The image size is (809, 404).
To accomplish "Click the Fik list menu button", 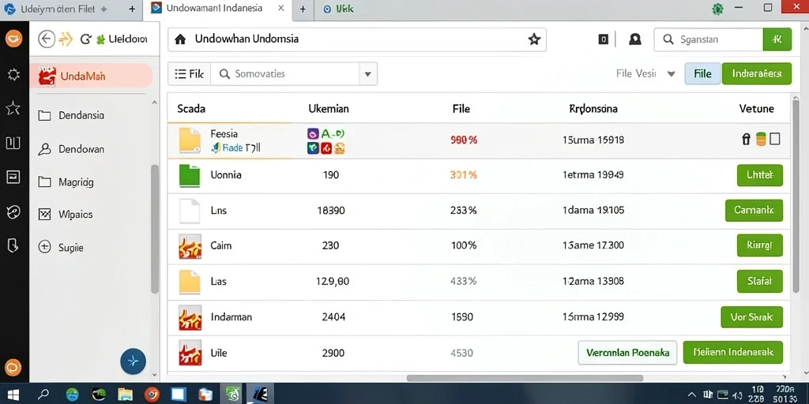I will point(190,73).
